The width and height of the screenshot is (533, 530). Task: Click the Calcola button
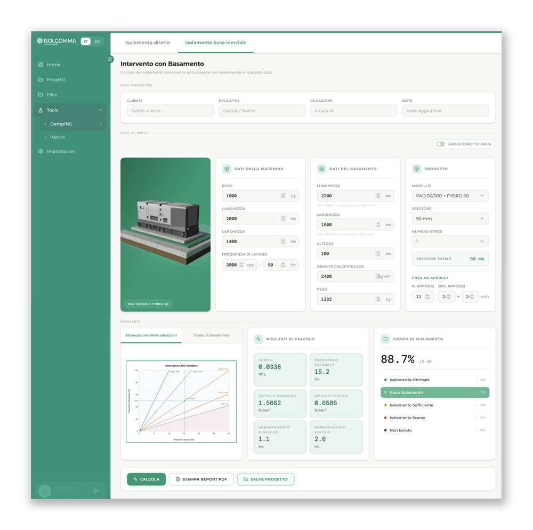click(146, 479)
